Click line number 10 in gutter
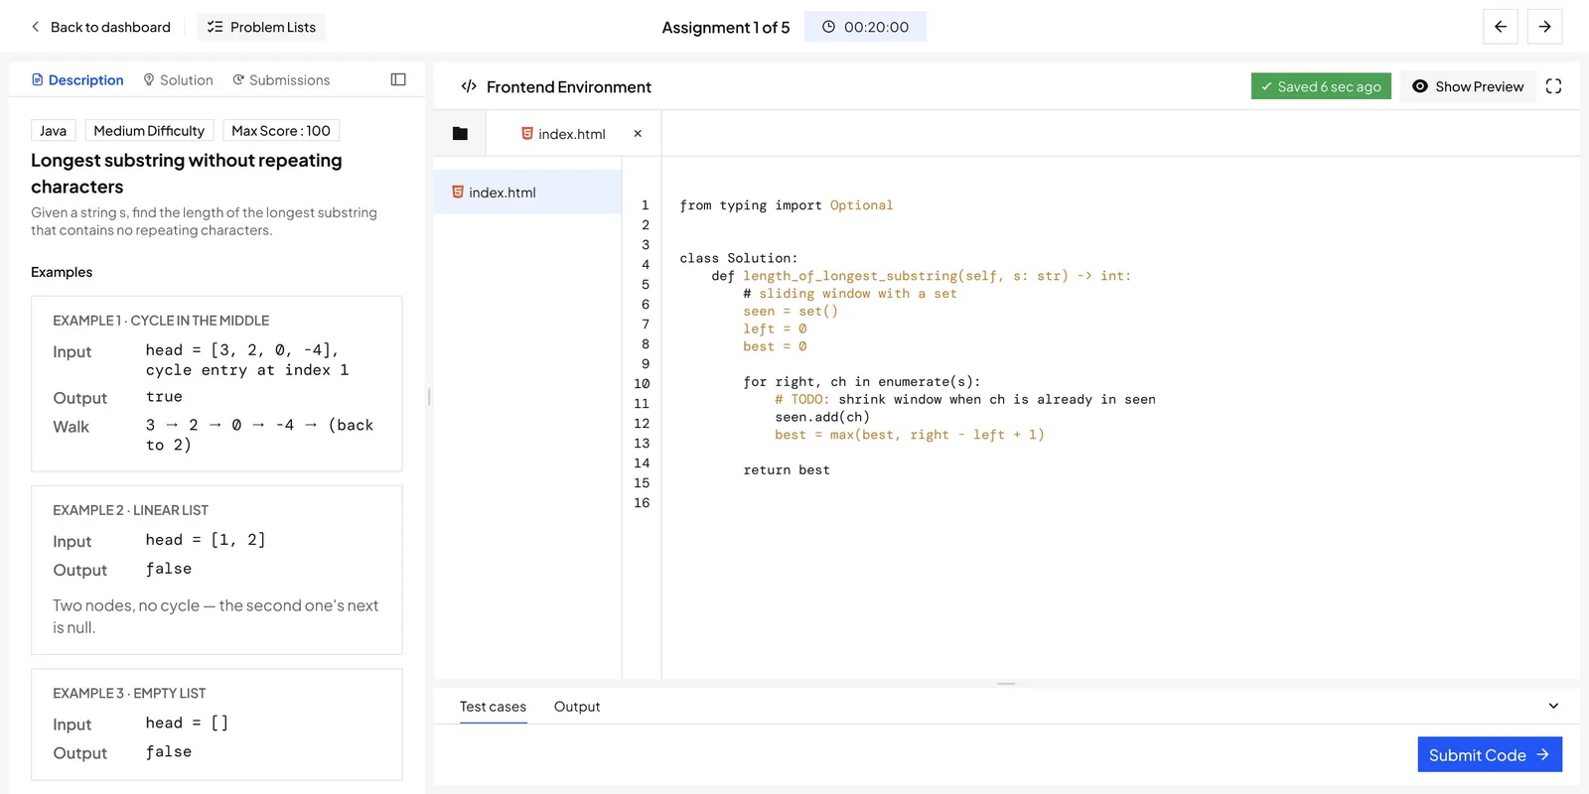The height and width of the screenshot is (794, 1589). tap(642, 383)
